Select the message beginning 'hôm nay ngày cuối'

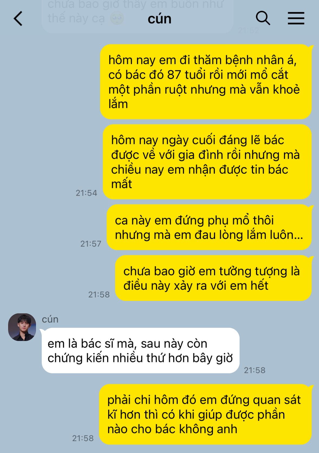click(x=207, y=162)
